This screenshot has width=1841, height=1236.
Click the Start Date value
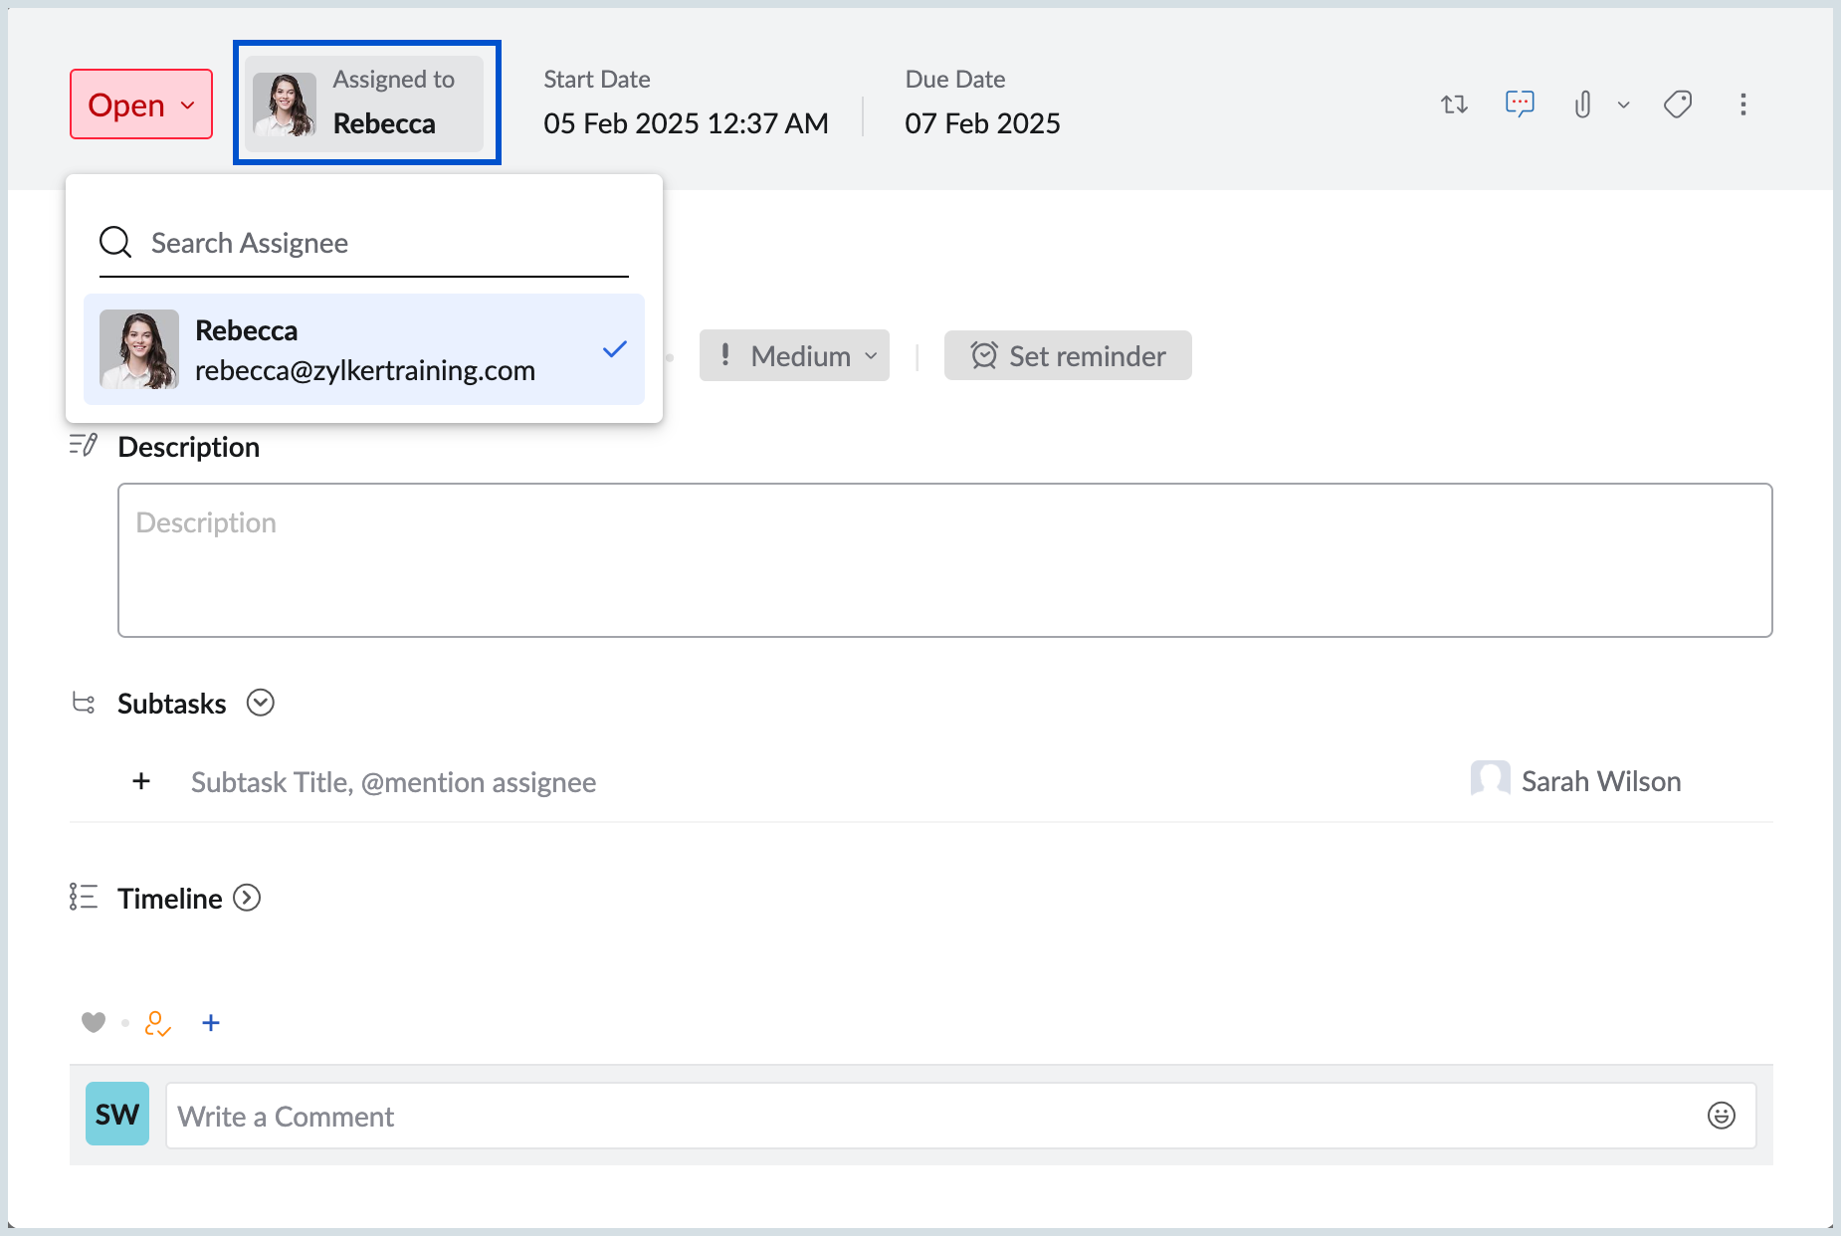686,123
